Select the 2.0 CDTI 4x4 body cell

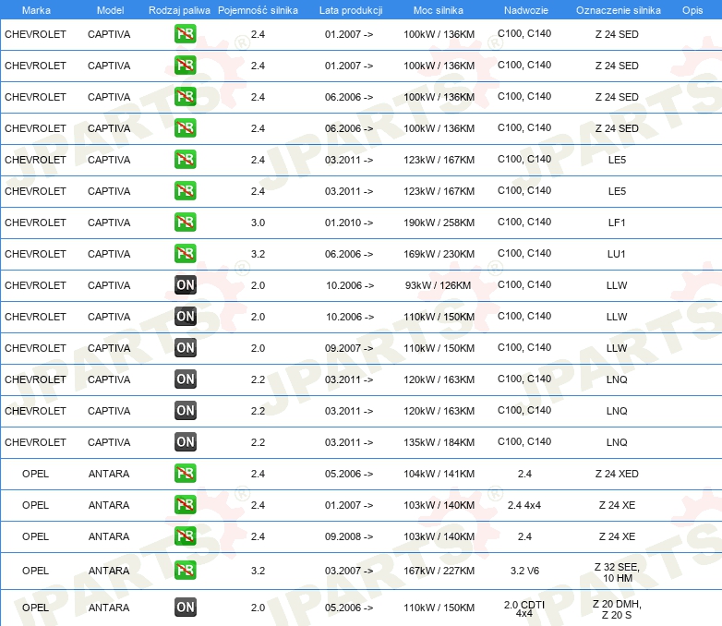(523, 608)
